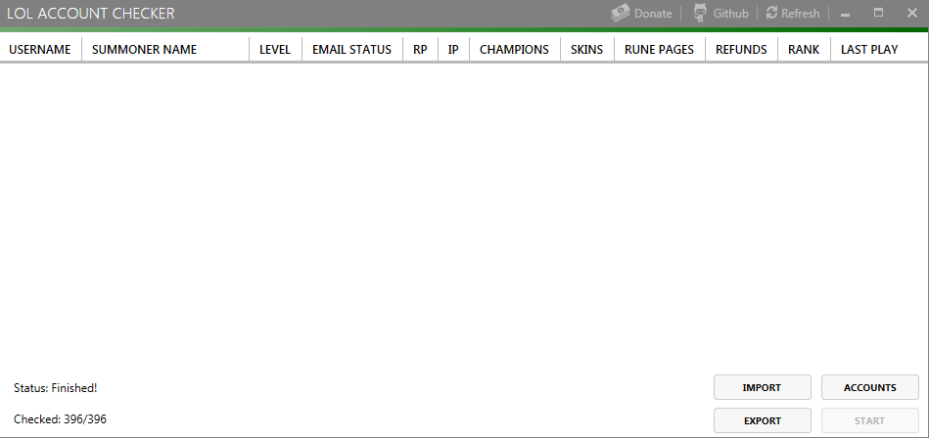This screenshot has height=438, width=929.
Task: Sort by CHAMPIONS column header
Action: (x=515, y=50)
